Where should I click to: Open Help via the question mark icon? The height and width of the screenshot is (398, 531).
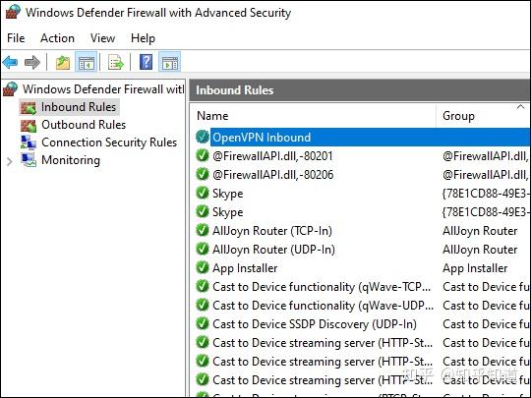146,62
